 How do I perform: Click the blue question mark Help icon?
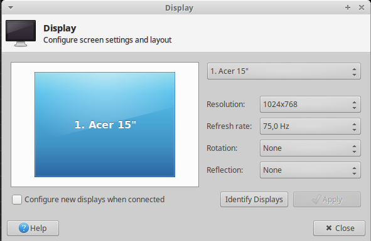[24, 228]
